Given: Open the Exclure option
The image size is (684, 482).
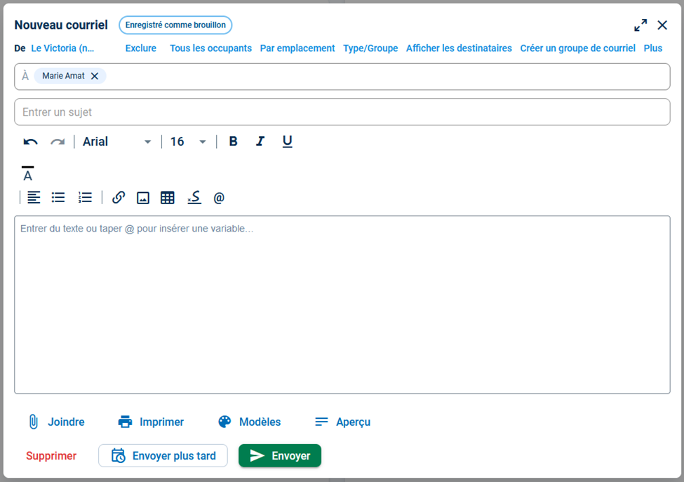Looking at the screenshot, I should pyautogui.click(x=141, y=48).
